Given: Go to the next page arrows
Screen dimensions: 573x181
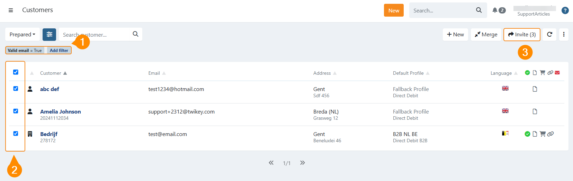Looking at the screenshot, I should 302,163.
